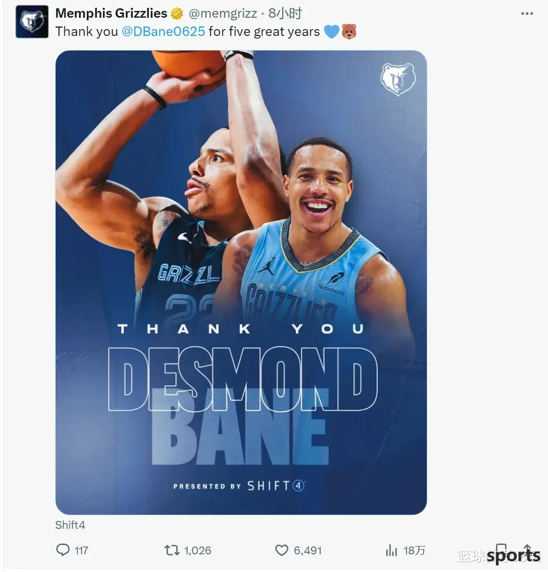Open the view analytics bar icon
Image resolution: width=548 pixels, height=572 pixels.
[392, 550]
